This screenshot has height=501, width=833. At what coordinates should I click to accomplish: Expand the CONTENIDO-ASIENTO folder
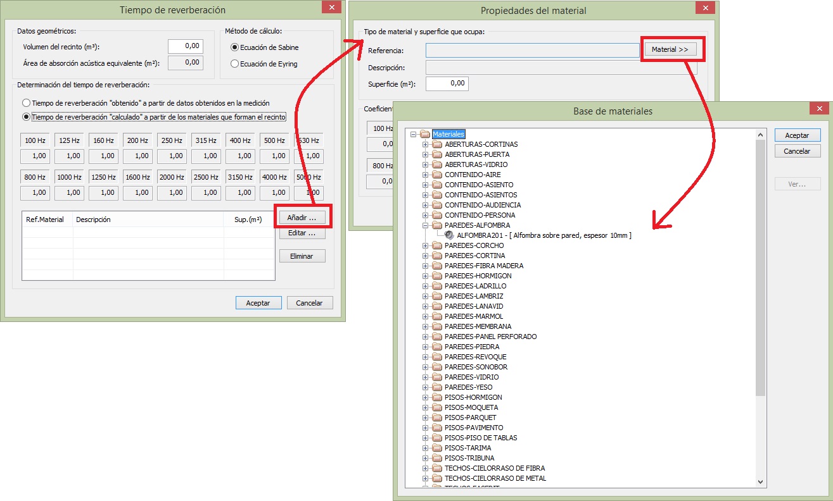[x=426, y=185]
